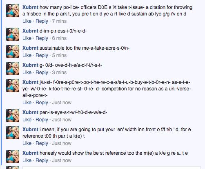Click Xubrnt name on 'pen-is-eye' comment
Viewport: 205px width, 169px height.
[30, 112]
